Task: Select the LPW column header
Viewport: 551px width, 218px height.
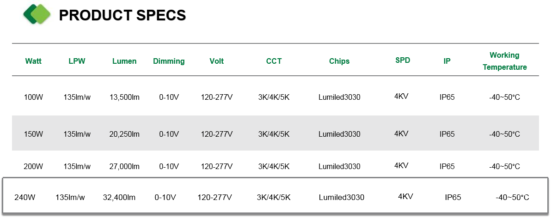Action: pos(77,61)
